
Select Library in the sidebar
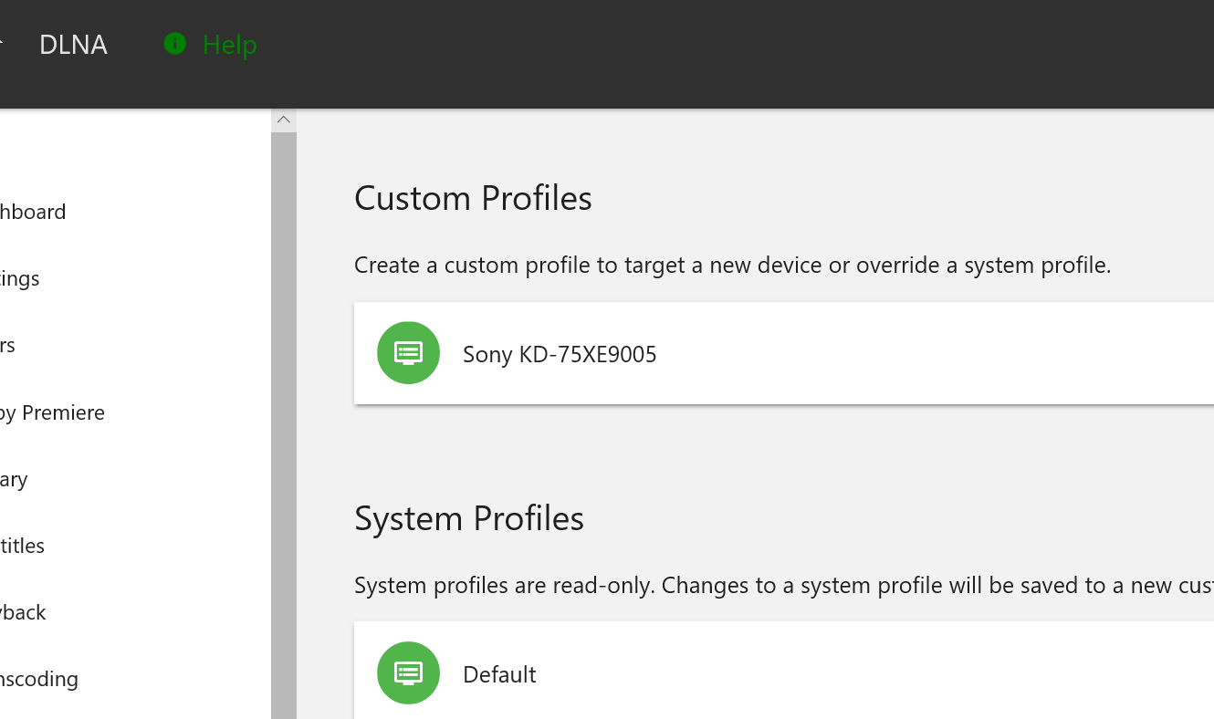tap(14, 479)
